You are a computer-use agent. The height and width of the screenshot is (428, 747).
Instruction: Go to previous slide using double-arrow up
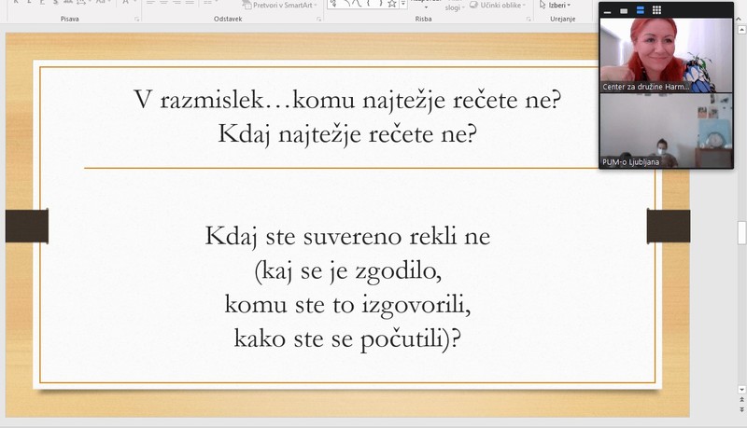tap(741, 400)
